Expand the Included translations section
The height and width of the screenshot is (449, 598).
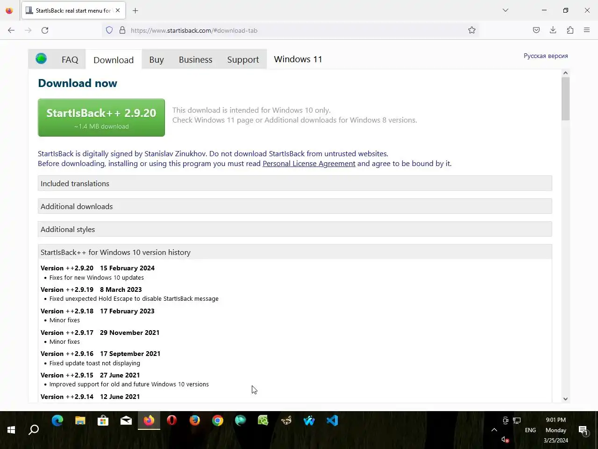295,183
